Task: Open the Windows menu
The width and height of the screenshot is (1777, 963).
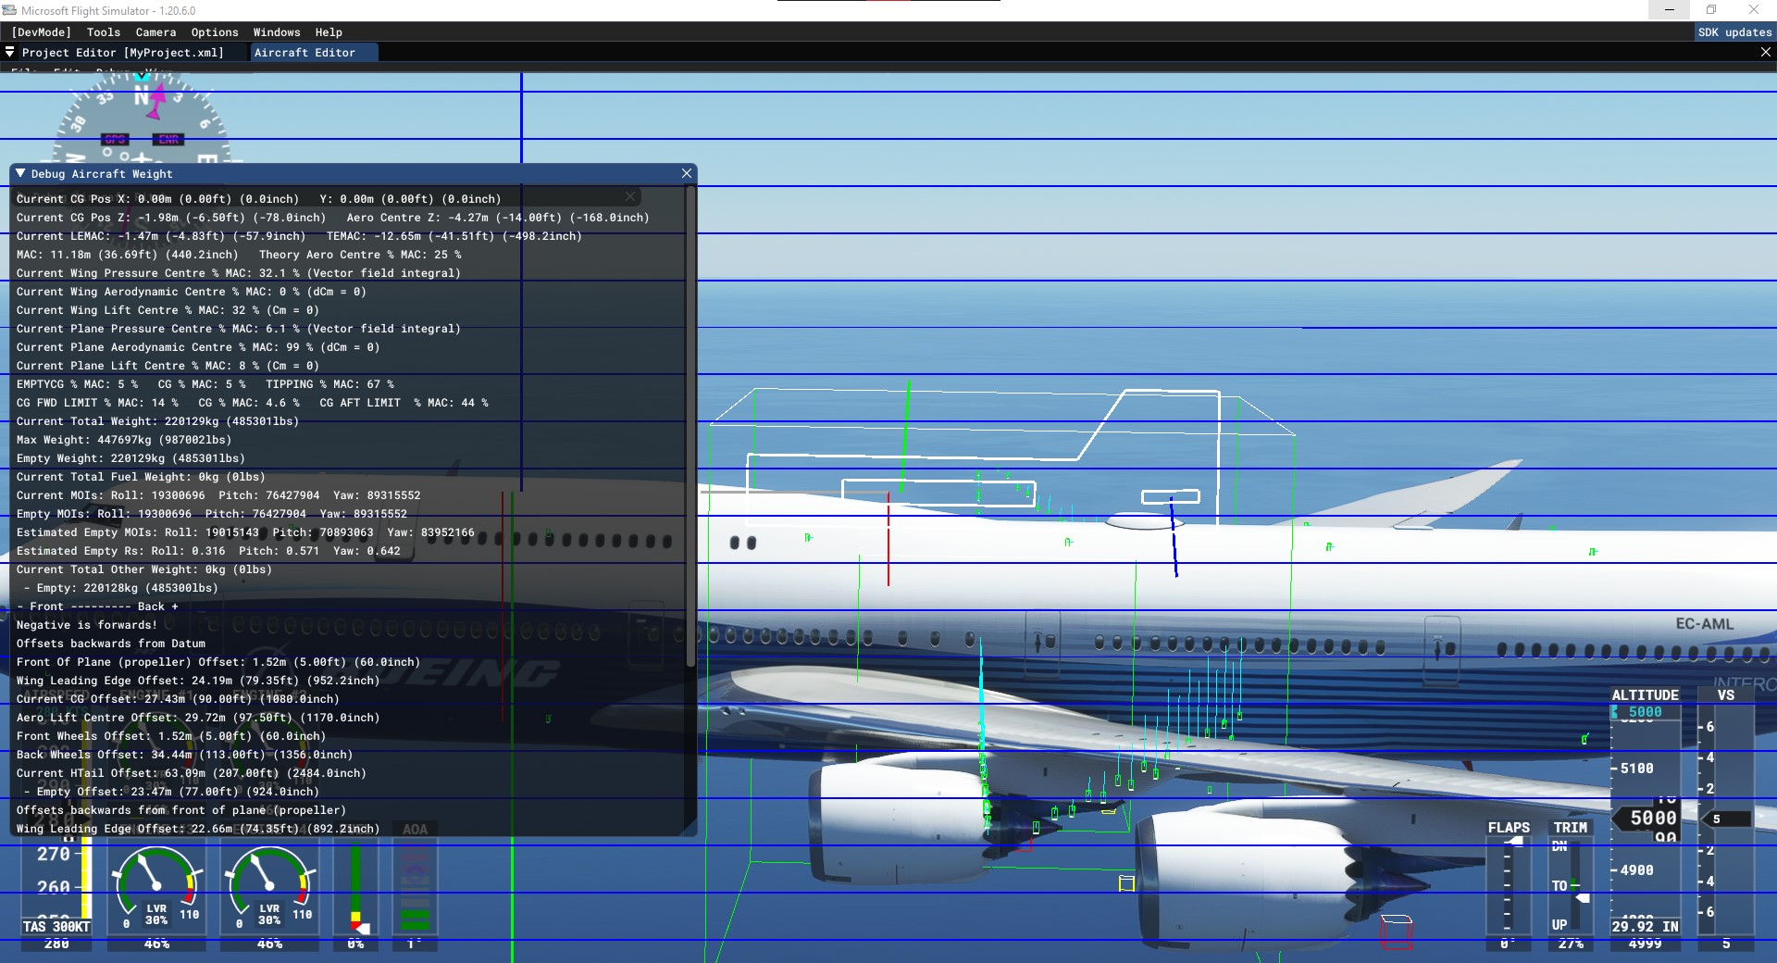Action: [x=277, y=32]
